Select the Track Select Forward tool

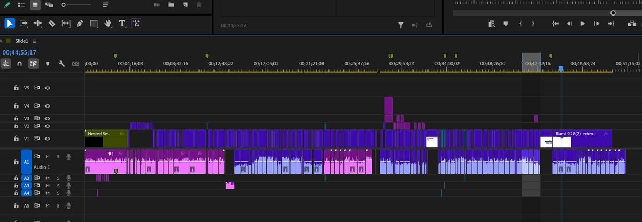(x=24, y=23)
